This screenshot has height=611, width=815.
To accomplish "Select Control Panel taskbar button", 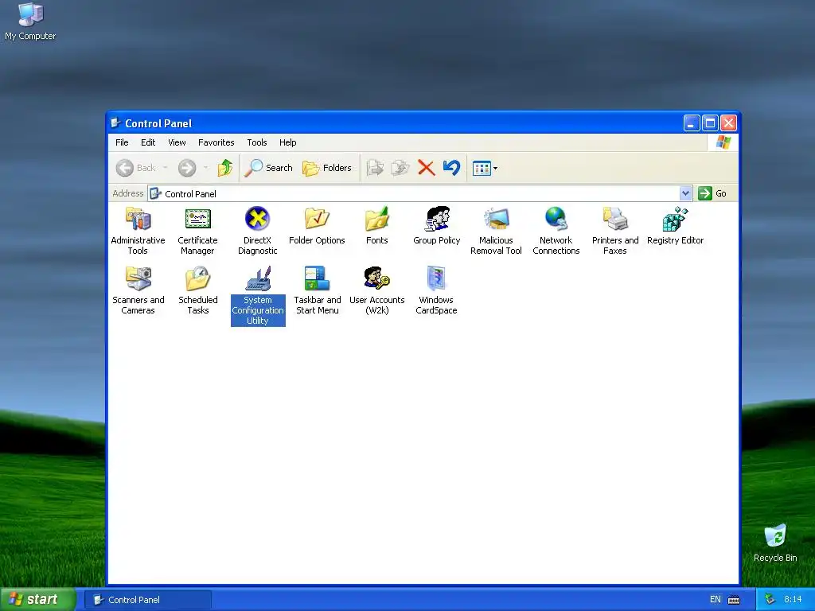I will [x=148, y=600].
